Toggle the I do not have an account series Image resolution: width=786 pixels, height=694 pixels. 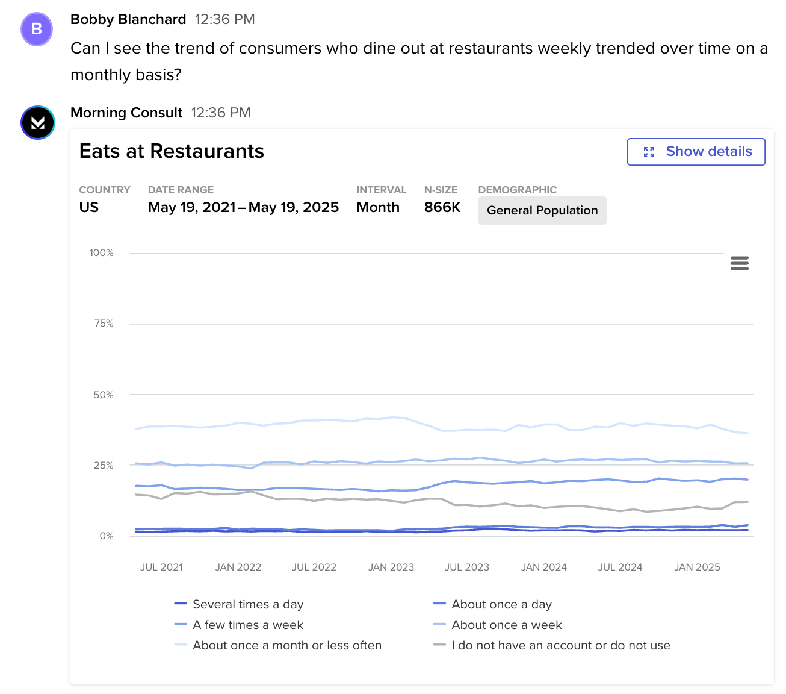point(560,645)
